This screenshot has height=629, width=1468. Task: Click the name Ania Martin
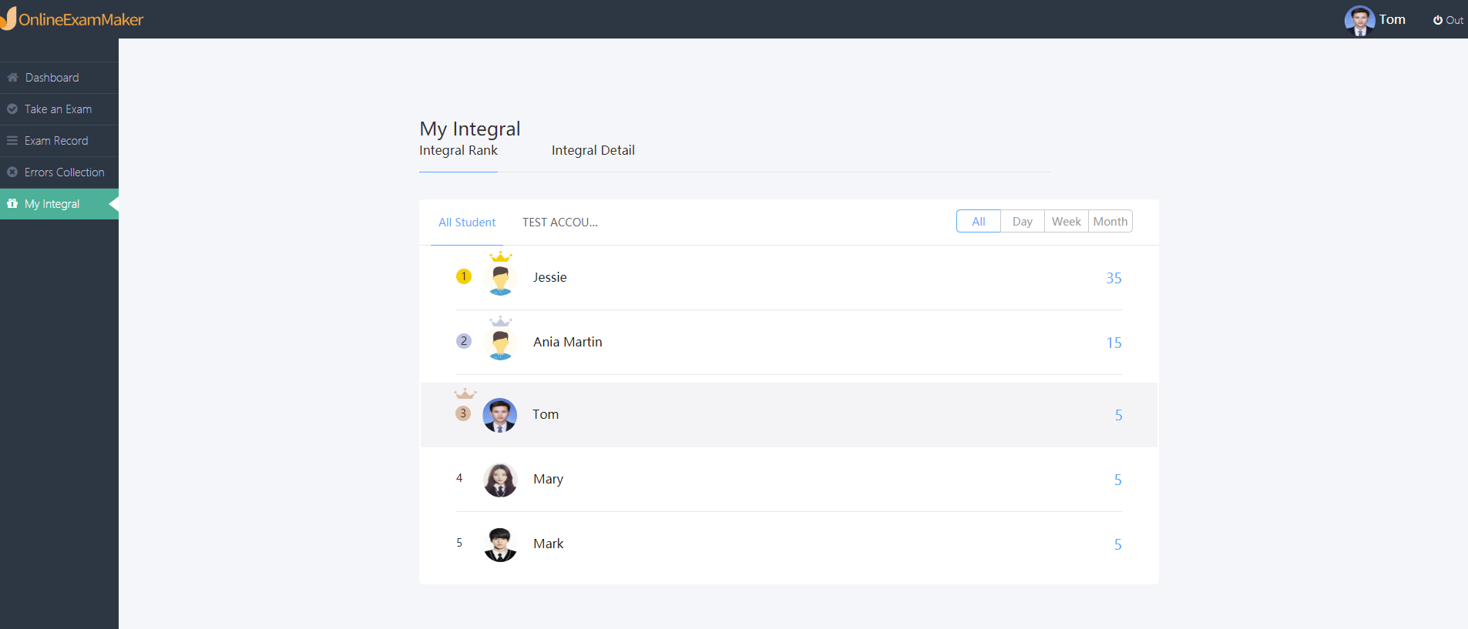click(x=568, y=342)
